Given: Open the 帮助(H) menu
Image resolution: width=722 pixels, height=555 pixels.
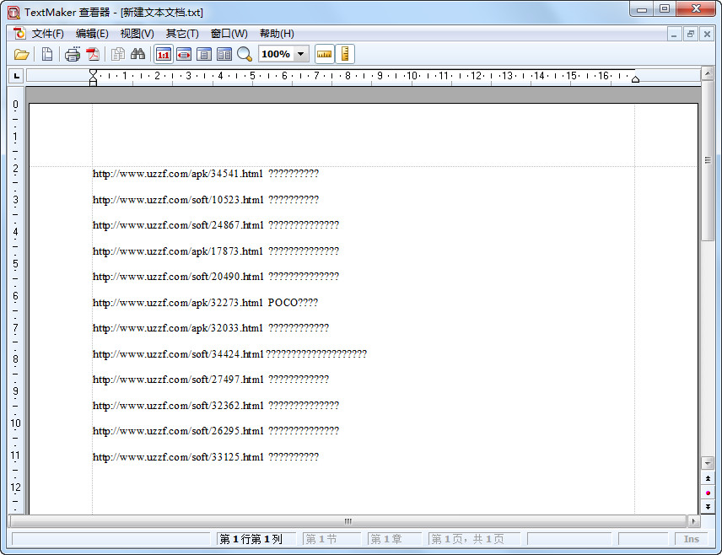Looking at the screenshot, I should 277,34.
